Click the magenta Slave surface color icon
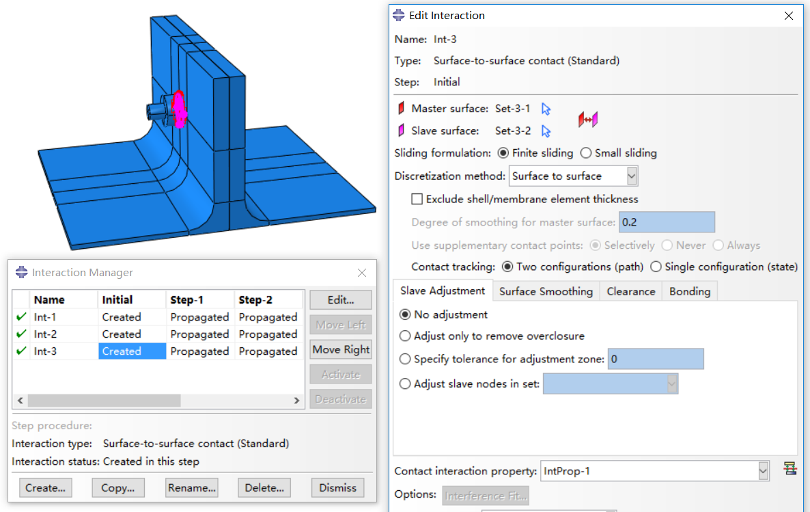The image size is (810, 512). click(401, 131)
